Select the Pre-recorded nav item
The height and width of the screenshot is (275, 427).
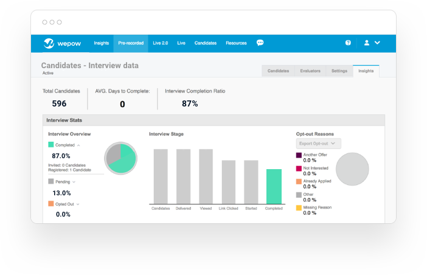coord(131,43)
